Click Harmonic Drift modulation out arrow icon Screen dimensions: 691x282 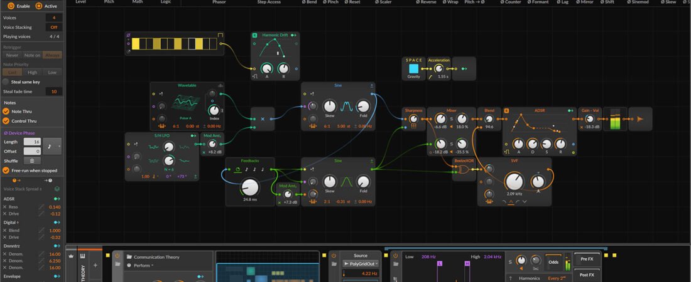[x=294, y=35]
